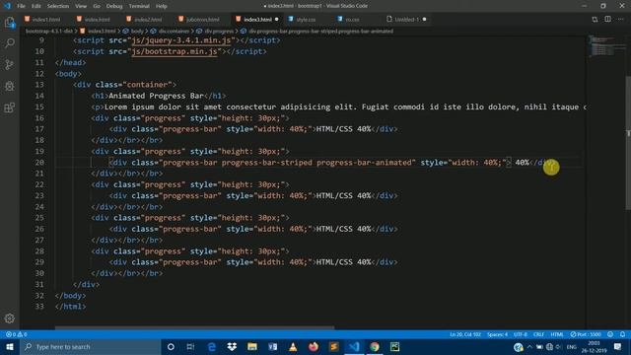The width and height of the screenshot is (631, 355).
Task: Open the Source Control view
Action: [x=9, y=64]
